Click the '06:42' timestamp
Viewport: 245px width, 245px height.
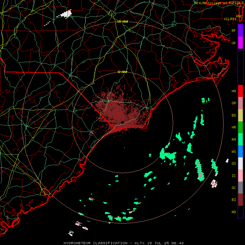point(177,243)
